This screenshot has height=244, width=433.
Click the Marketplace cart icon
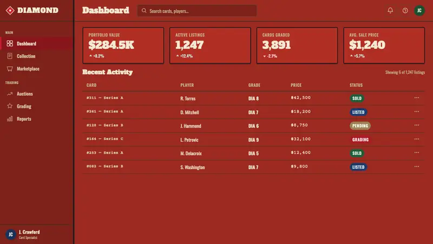click(x=10, y=69)
